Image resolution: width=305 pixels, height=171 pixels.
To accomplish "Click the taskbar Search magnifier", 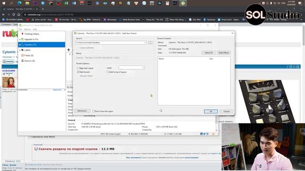I will [x=11, y=3].
